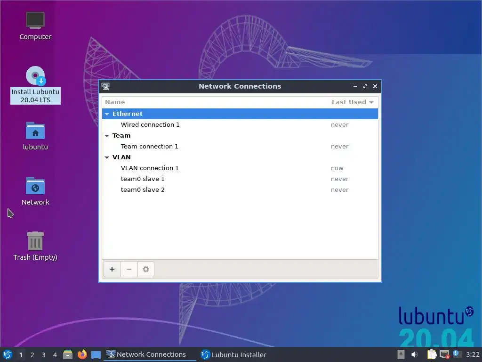The width and height of the screenshot is (482, 362).
Task: Focus Network Connections taskbar entry
Action: [x=150, y=354]
